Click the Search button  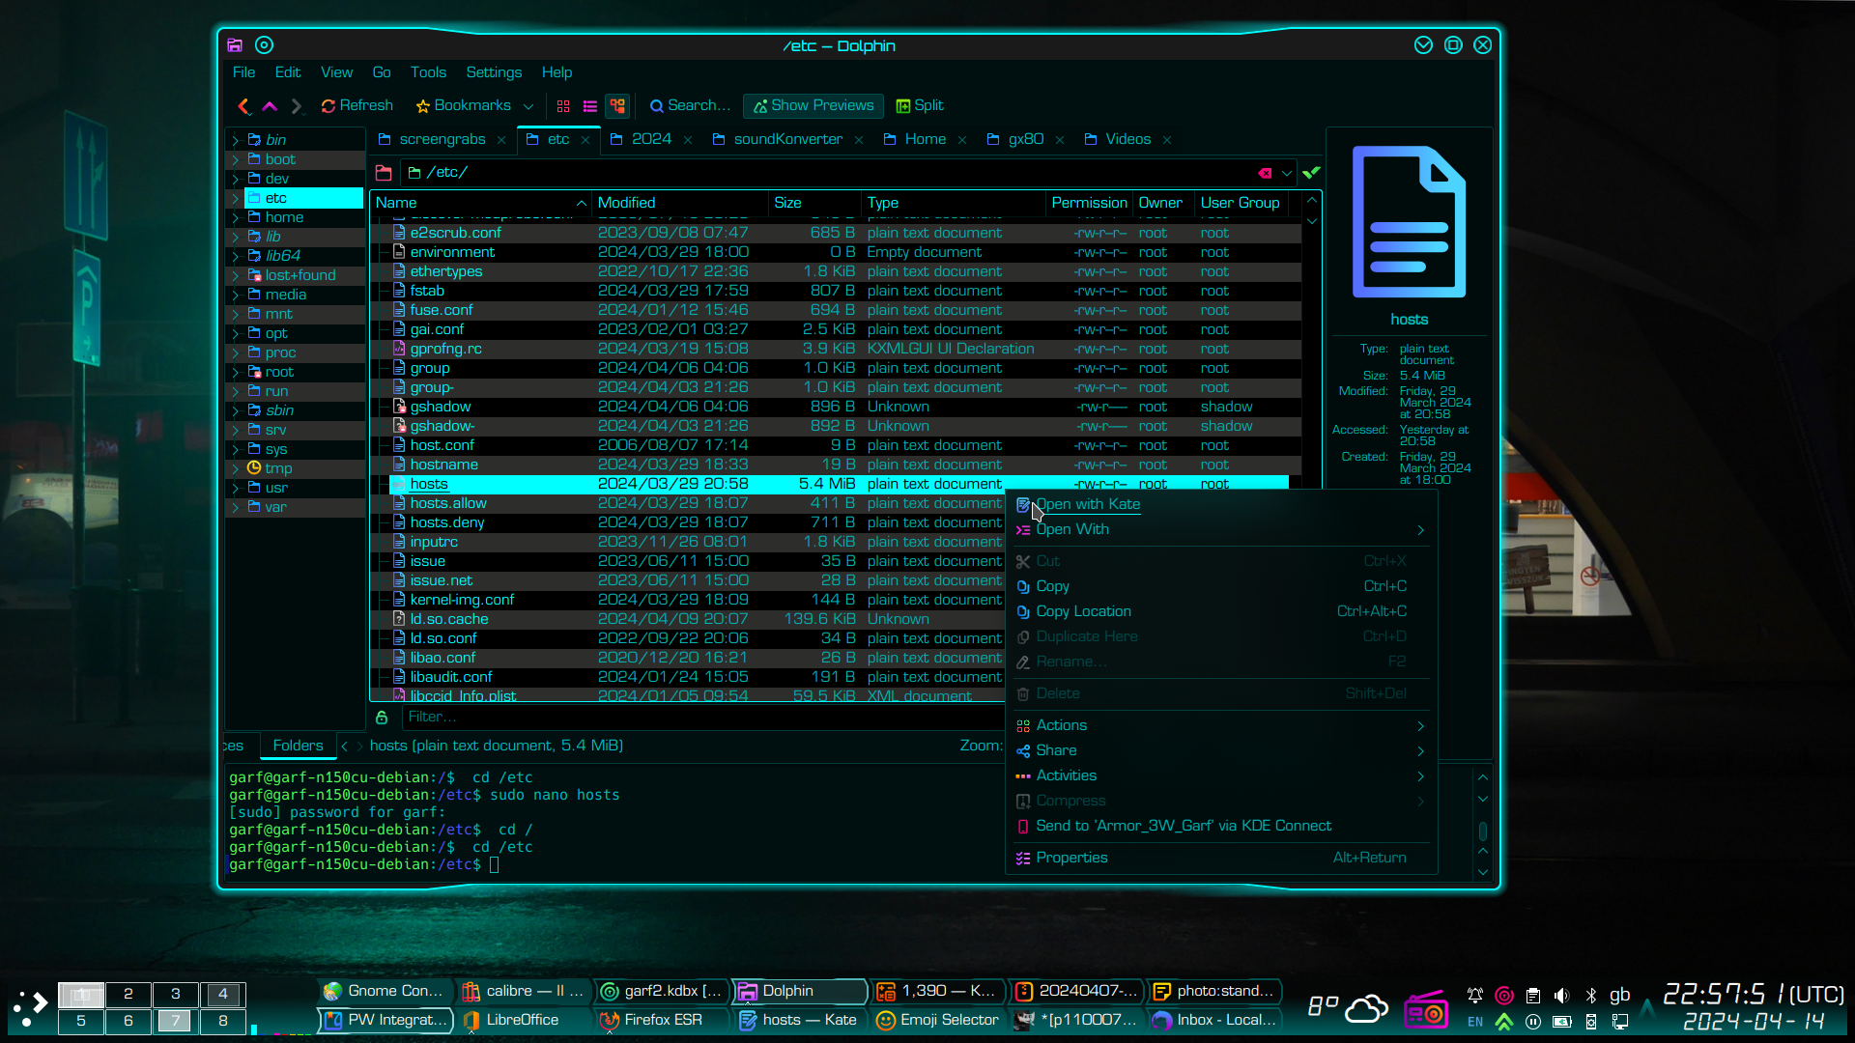690,106
